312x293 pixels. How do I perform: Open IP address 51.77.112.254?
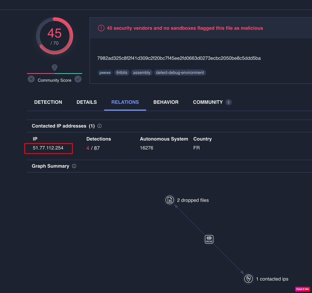[x=48, y=148]
